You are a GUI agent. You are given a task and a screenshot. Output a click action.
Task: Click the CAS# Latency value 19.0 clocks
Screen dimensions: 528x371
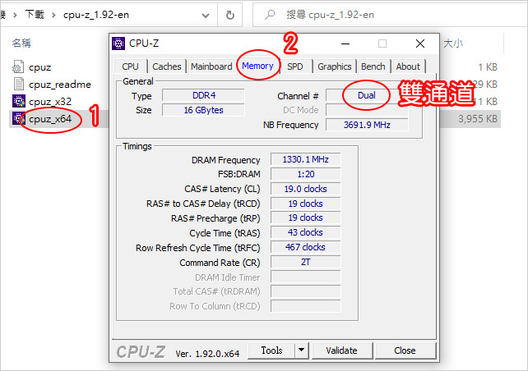click(x=305, y=189)
